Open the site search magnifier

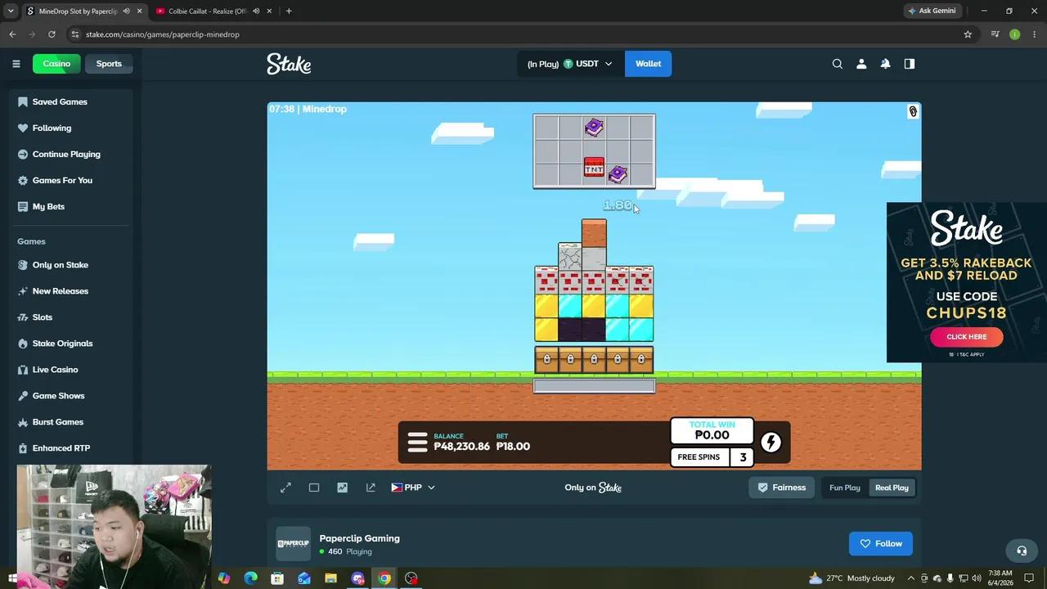point(837,64)
